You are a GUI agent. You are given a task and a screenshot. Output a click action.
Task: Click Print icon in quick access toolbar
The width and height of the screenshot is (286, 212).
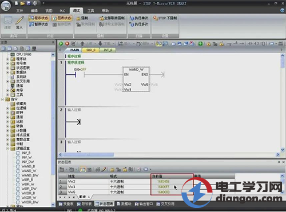point(35,3)
